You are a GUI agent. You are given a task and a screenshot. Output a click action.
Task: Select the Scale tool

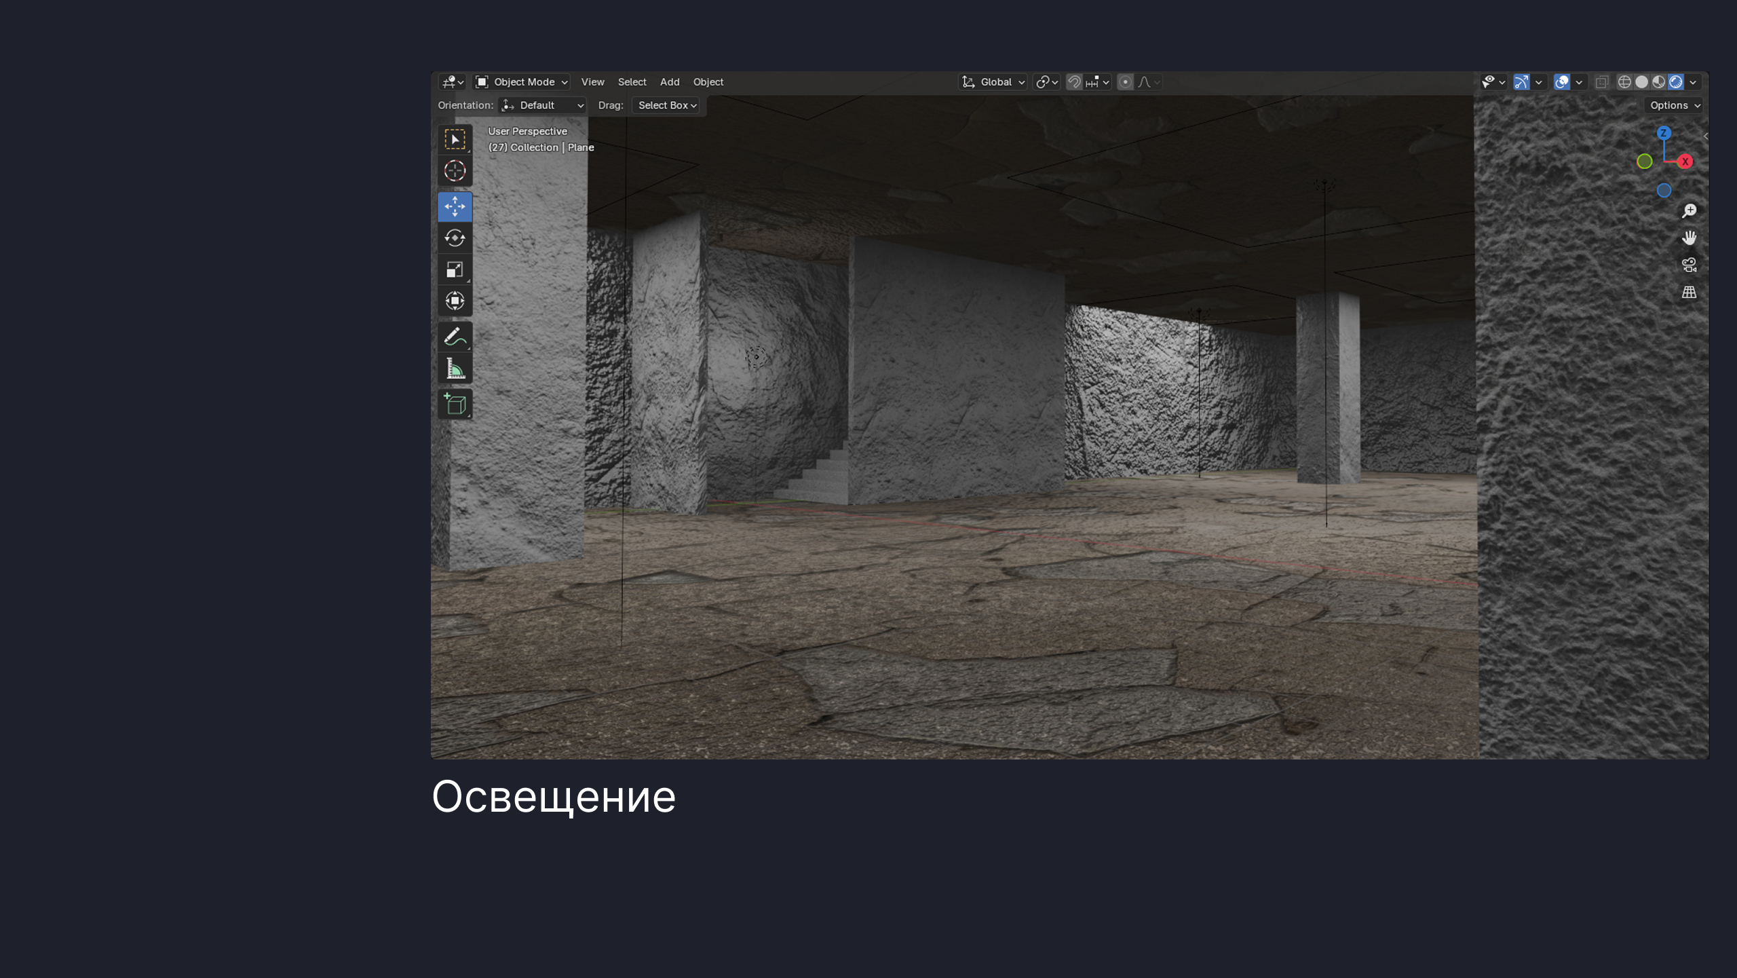click(x=455, y=269)
